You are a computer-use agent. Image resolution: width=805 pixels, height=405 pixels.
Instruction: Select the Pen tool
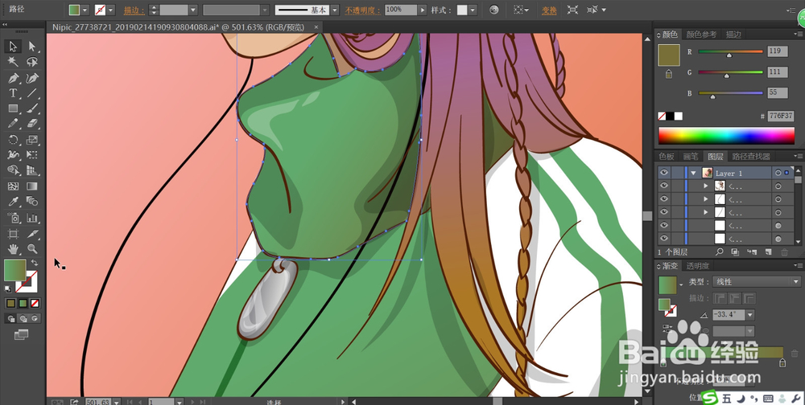(13, 79)
